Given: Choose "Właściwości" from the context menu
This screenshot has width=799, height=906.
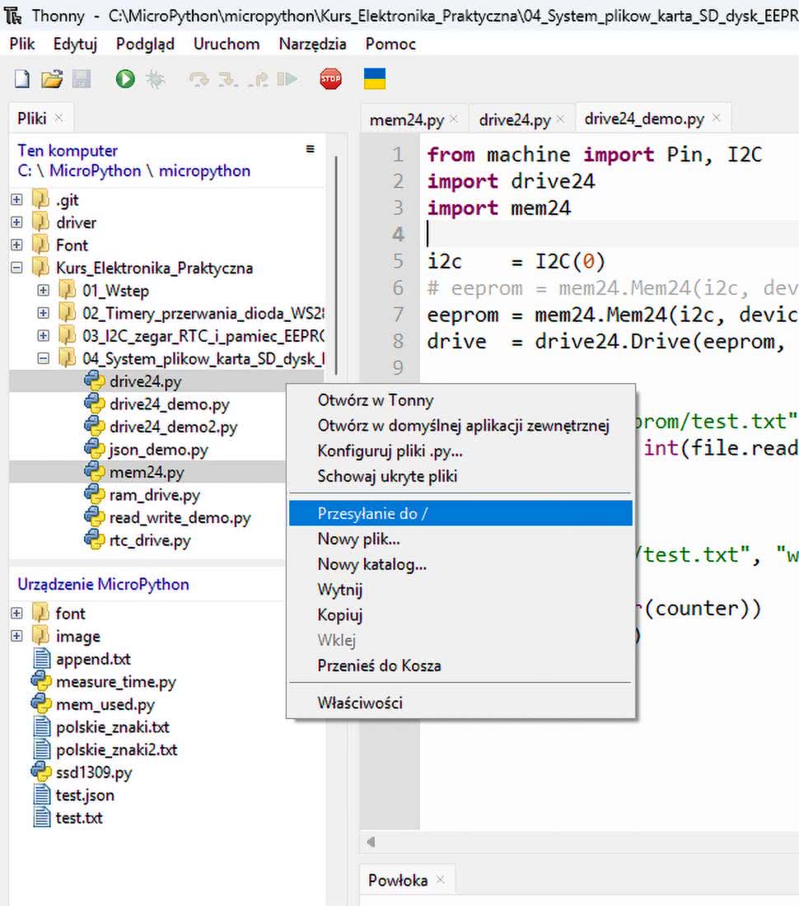Looking at the screenshot, I should point(360,703).
